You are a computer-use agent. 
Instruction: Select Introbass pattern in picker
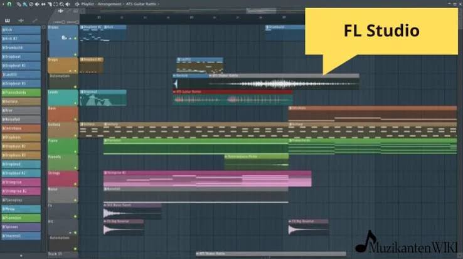click(x=21, y=128)
